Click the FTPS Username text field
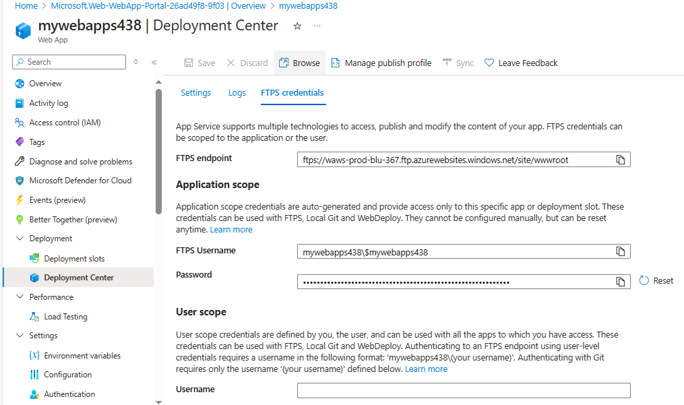Viewport: 684px width, 405px height. coord(464,251)
